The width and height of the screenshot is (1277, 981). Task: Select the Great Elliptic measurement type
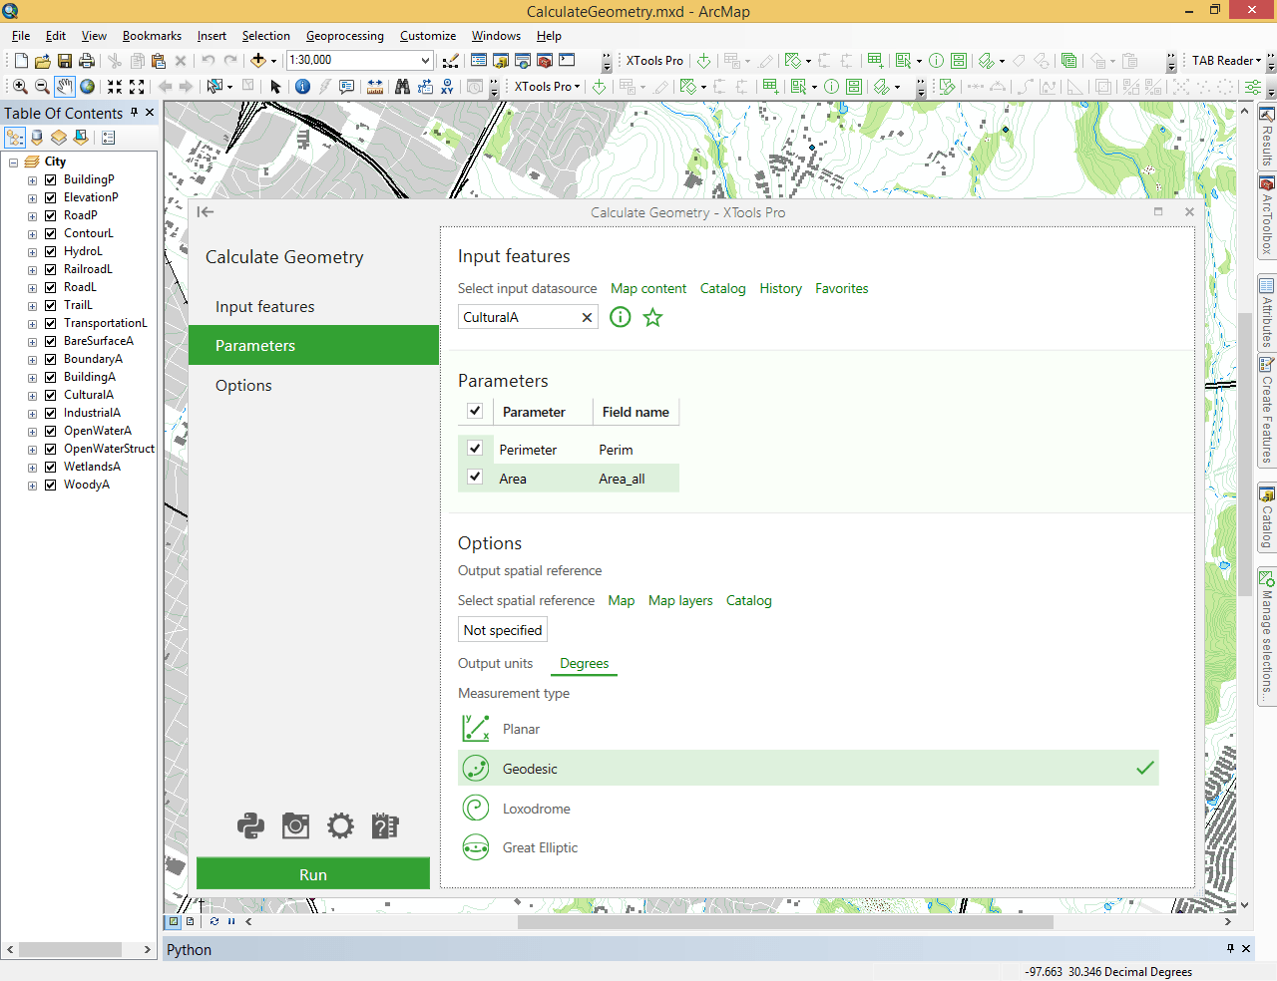click(x=808, y=847)
